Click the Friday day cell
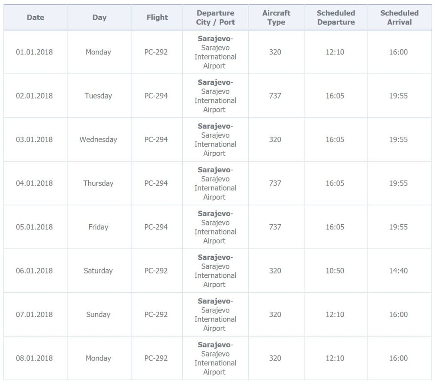 point(98,227)
